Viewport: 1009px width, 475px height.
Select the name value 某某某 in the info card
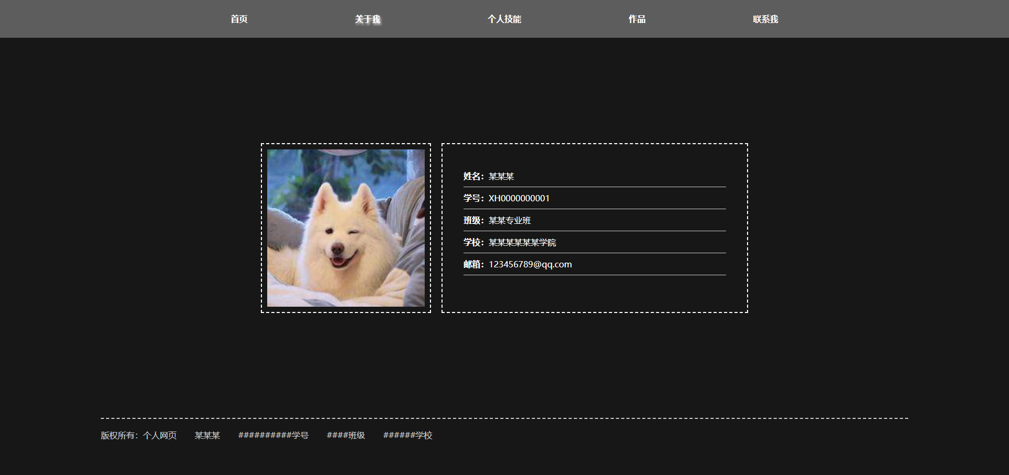click(x=501, y=176)
